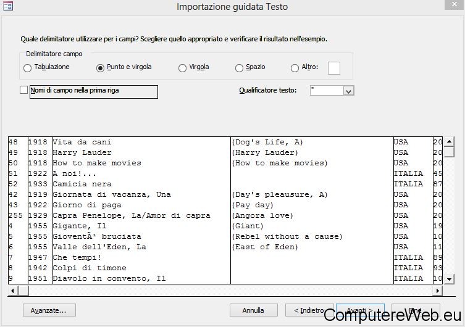Choose Virgola as field delimiter
This screenshot has height=327, width=465.
click(182, 68)
